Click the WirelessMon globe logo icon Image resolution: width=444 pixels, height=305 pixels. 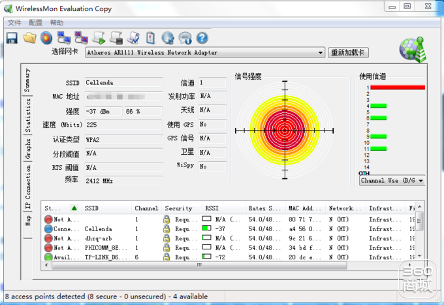(413, 50)
